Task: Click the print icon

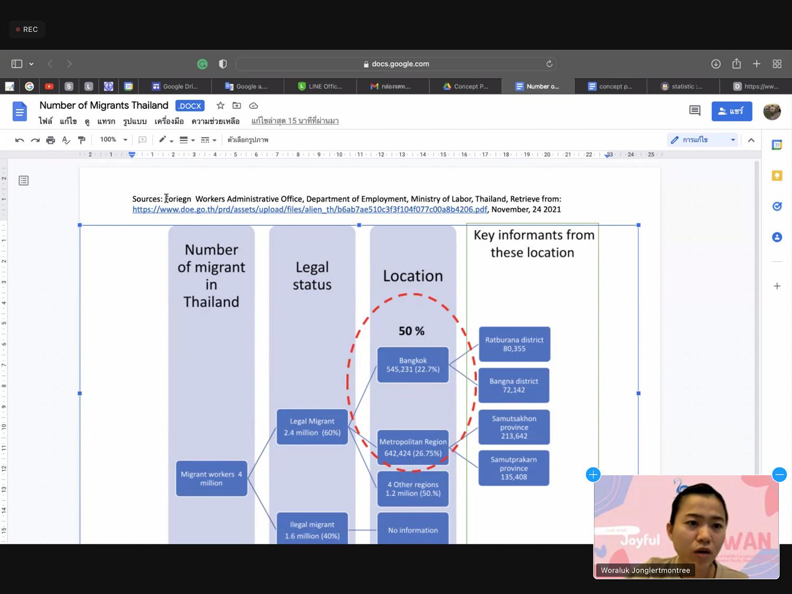Action: tap(51, 140)
